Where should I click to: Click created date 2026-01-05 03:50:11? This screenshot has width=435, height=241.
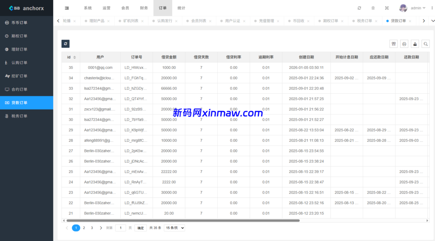(x=306, y=67)
